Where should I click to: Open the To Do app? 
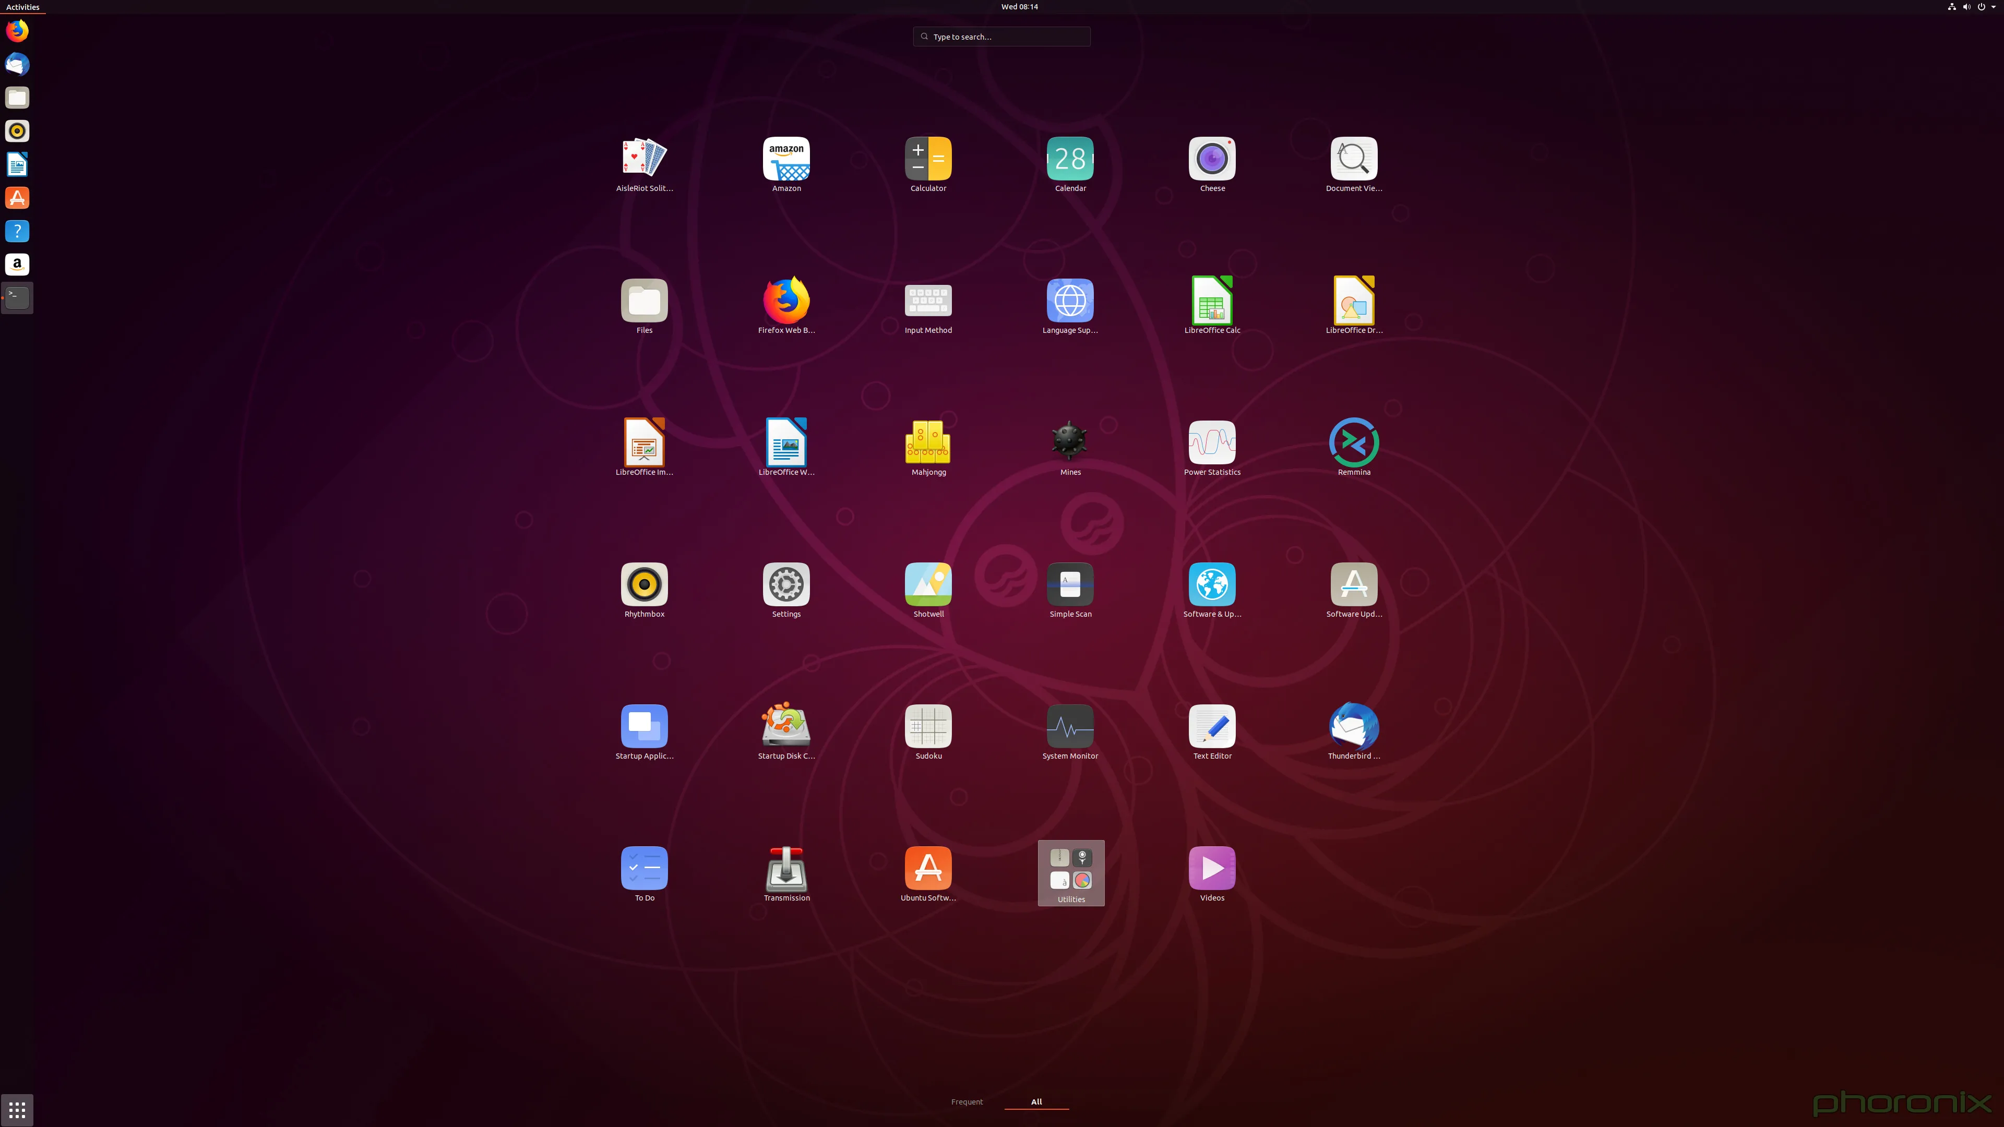[x=644, y=874]
